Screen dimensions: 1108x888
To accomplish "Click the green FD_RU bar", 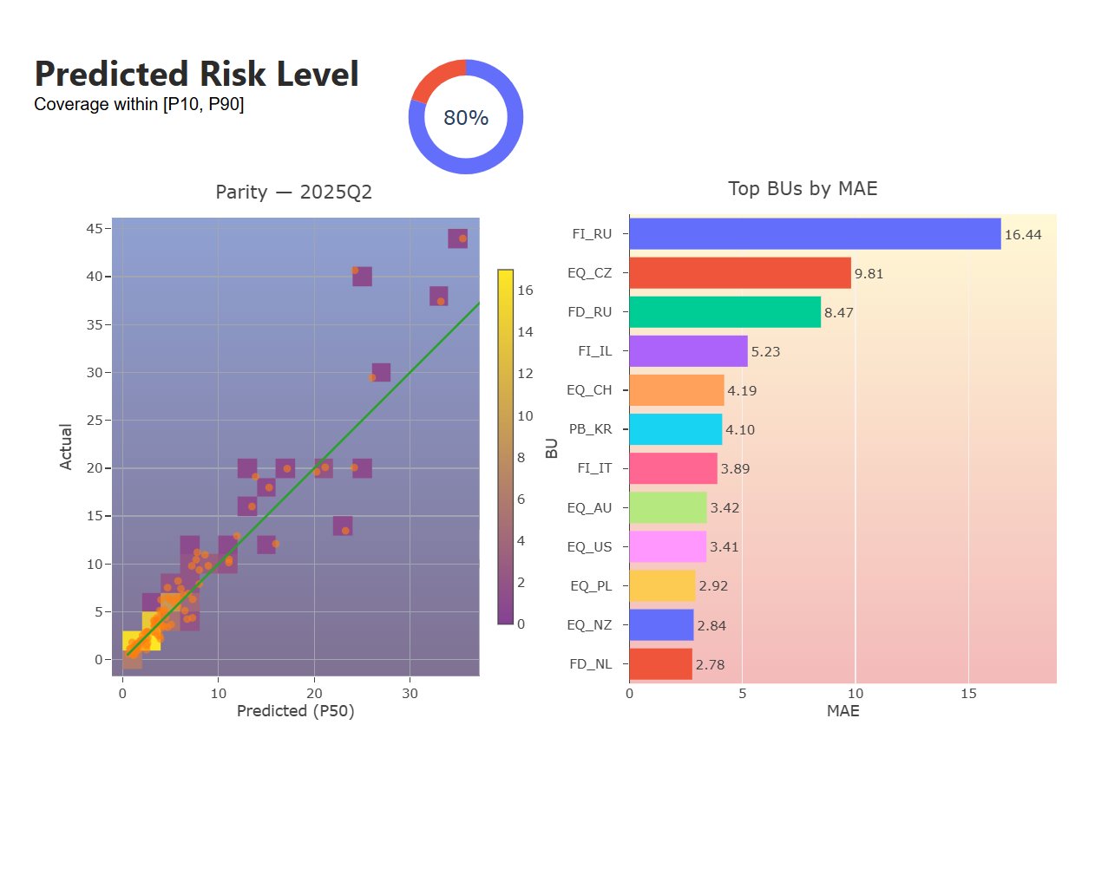I will [724, 312].
